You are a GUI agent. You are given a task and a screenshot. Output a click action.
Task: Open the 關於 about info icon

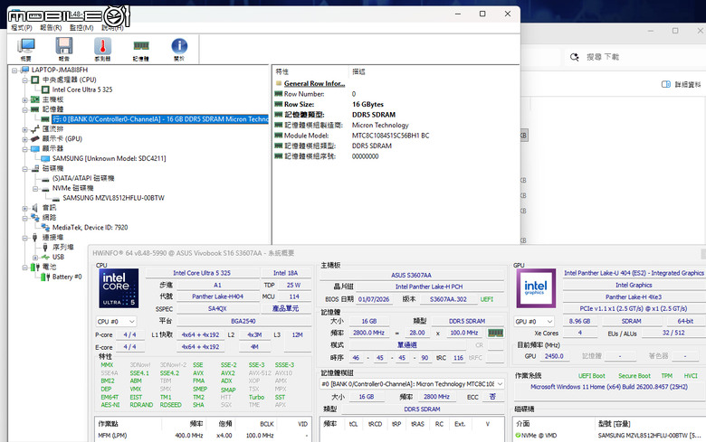point(179,49)
